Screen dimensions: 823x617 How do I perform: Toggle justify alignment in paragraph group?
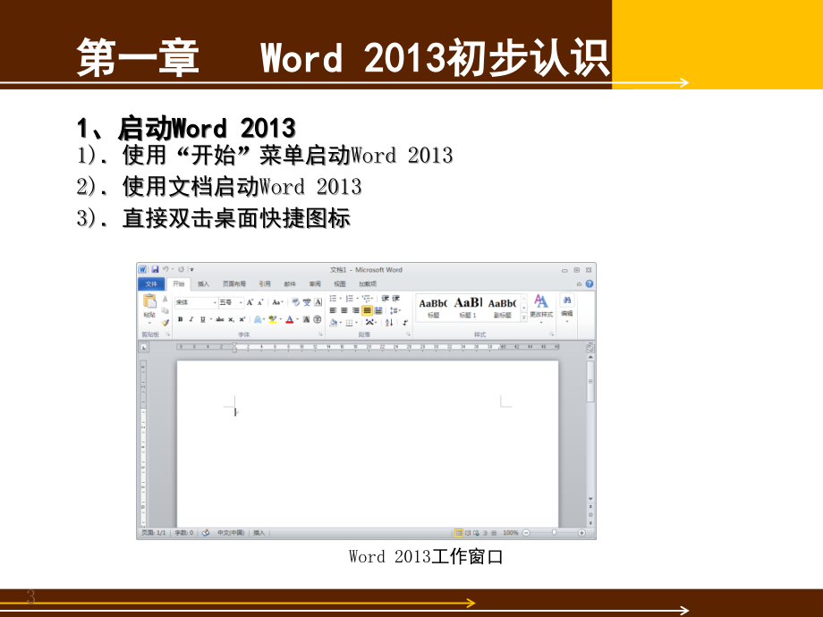click(367, 310)
